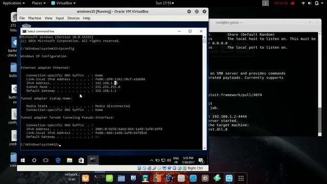The height and width of the screenshot is (184, 327).
Task: Click the Windows network tray icon
Action: tap(163, 160)
